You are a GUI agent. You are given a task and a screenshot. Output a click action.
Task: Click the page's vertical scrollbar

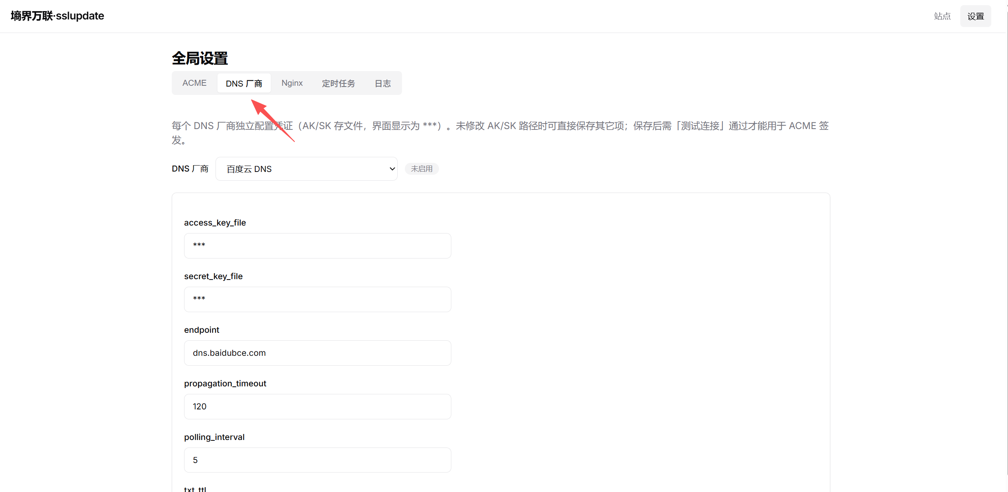[x=1007, y=243]
